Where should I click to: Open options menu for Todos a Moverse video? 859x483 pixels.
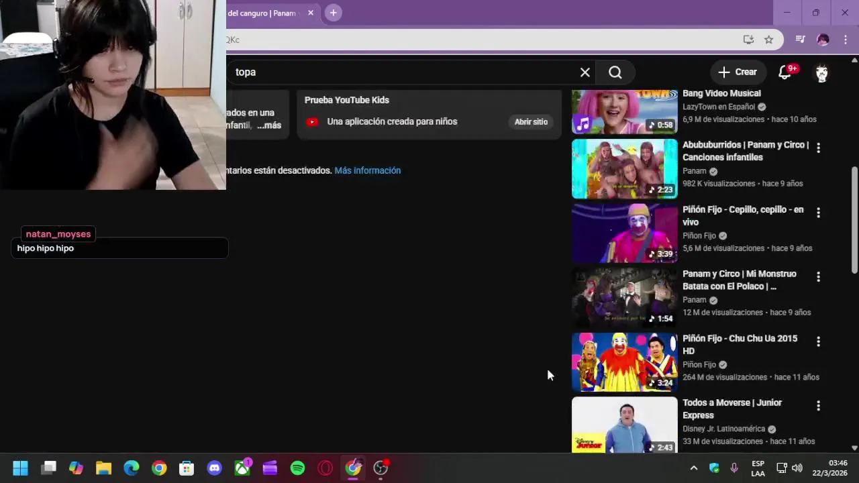818,406
